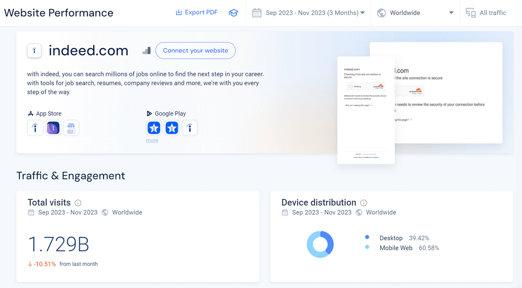Image resolution: width=522 pixels, height=288 pixels.
Task: Click the Export PDF button
Action: 197,12
